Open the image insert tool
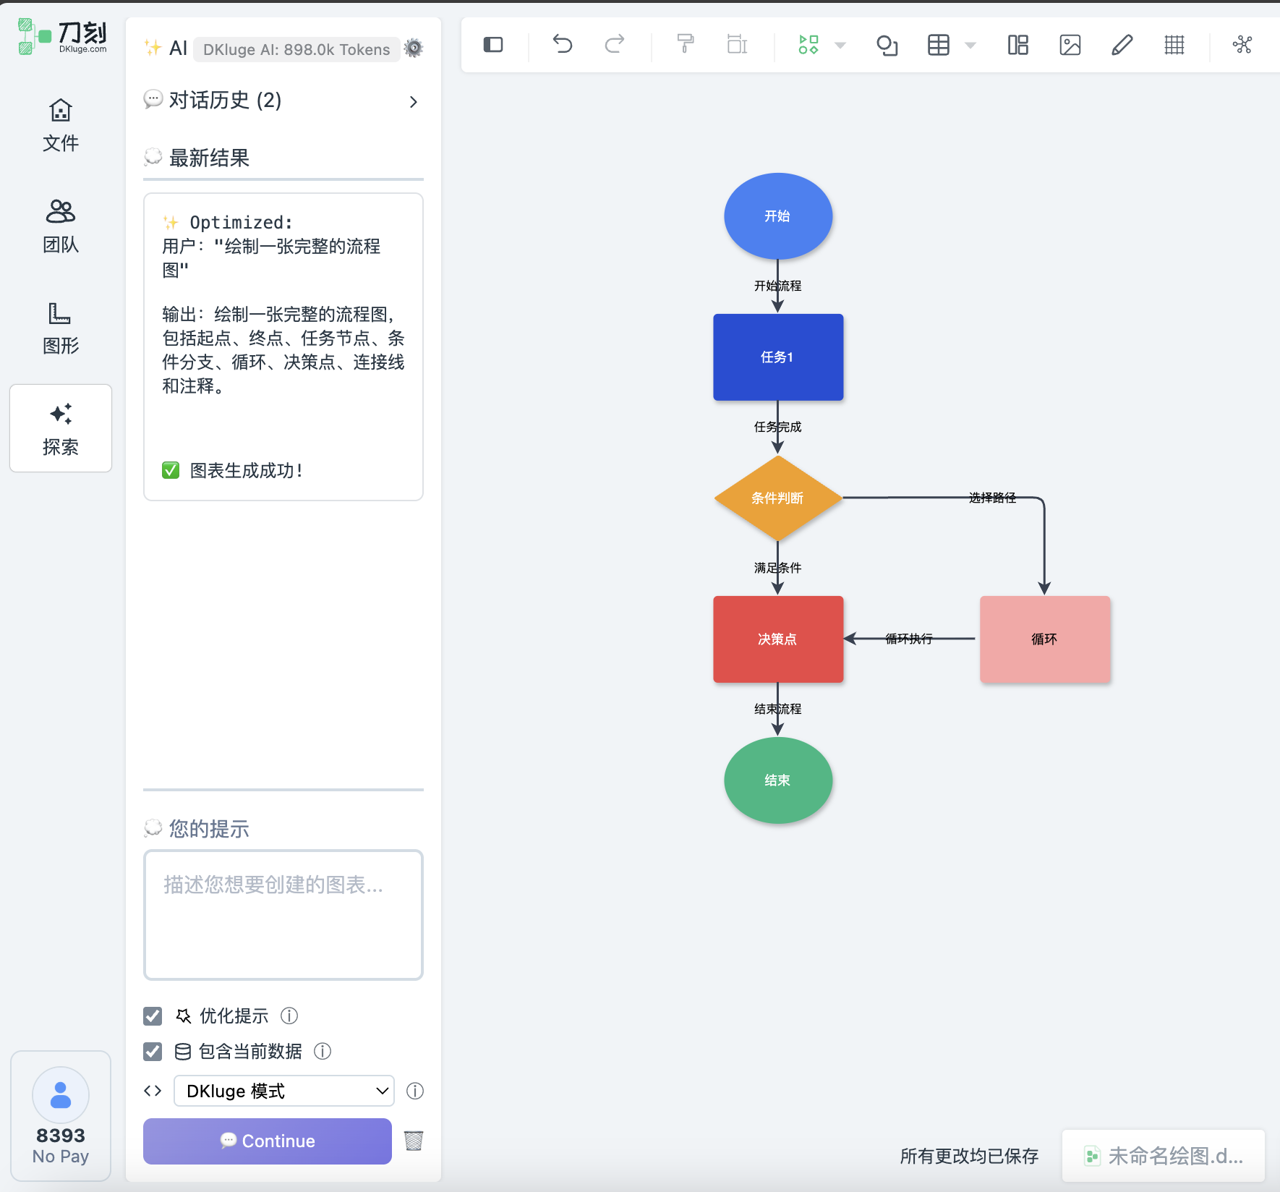The width and height of the screenshot is (1280, 1192). click(1070, 45)
